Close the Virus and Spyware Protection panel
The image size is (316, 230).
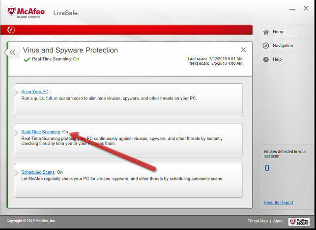243,50
